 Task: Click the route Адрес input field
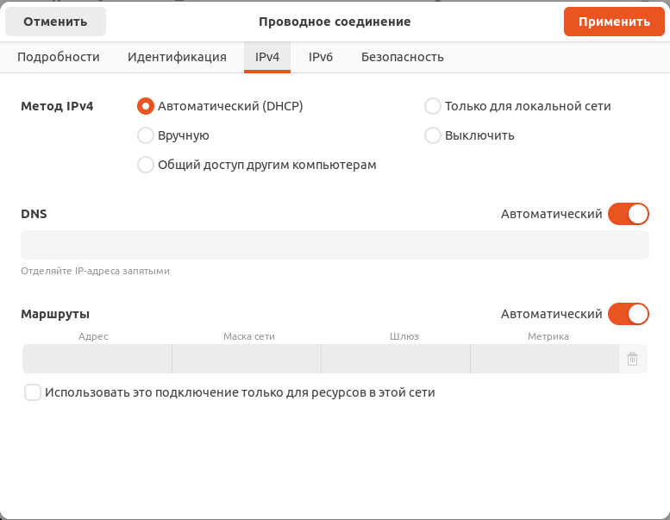pos(97,359)
